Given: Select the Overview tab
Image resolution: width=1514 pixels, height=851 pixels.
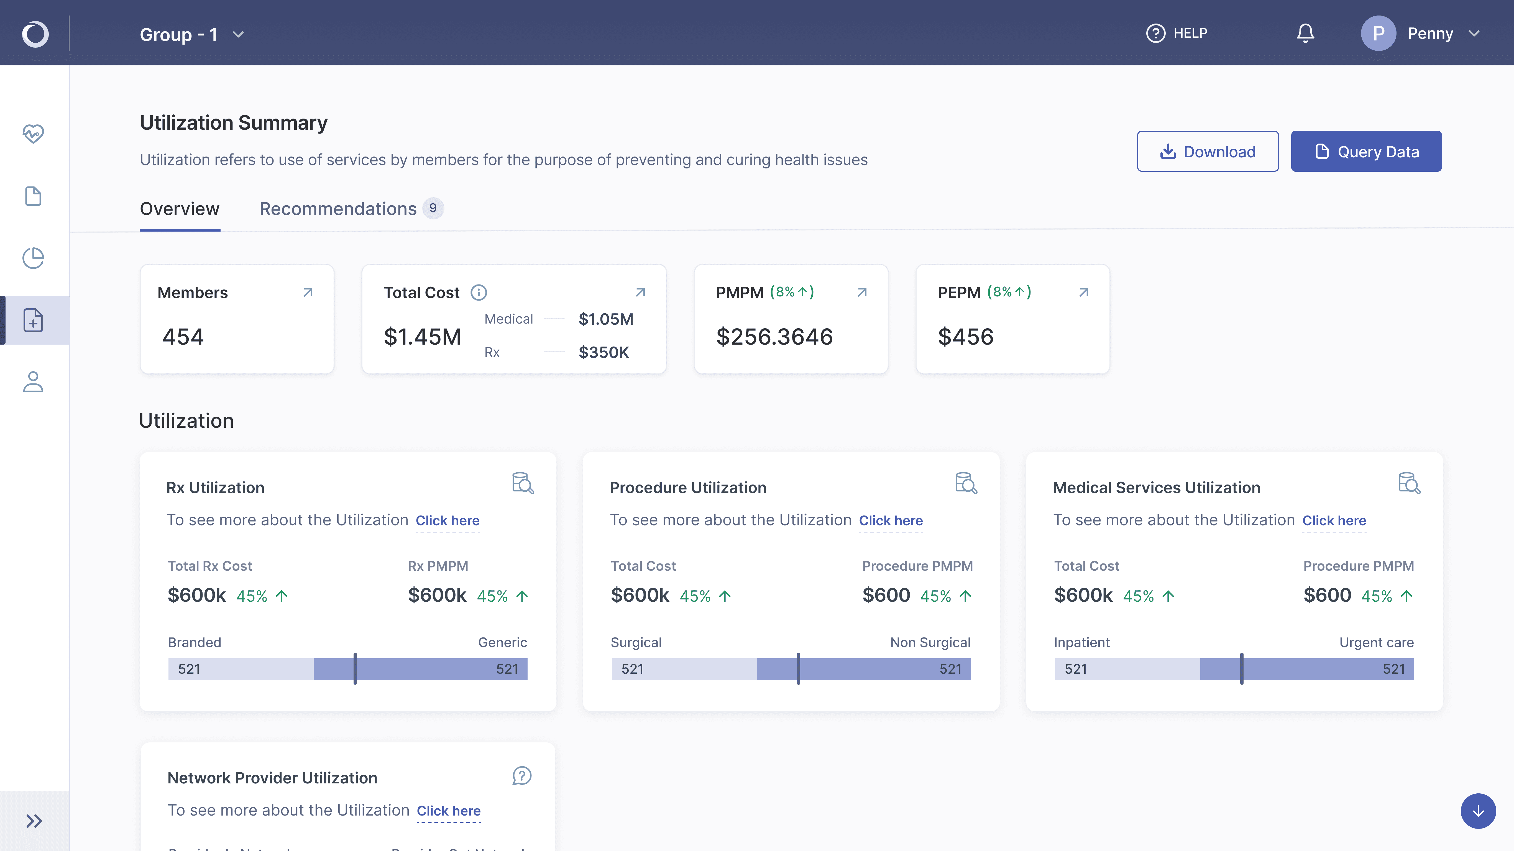Looking at the screenshot, I should point(179,209).
